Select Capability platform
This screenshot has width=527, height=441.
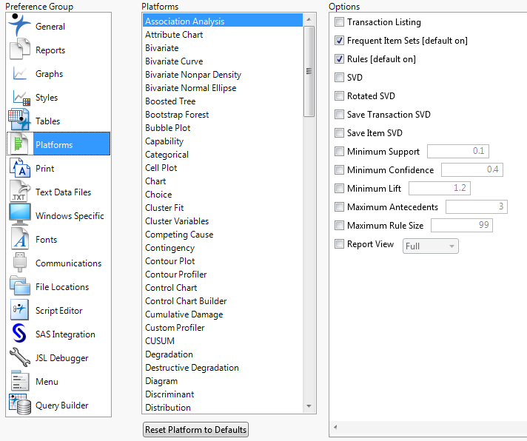point(223,141)
